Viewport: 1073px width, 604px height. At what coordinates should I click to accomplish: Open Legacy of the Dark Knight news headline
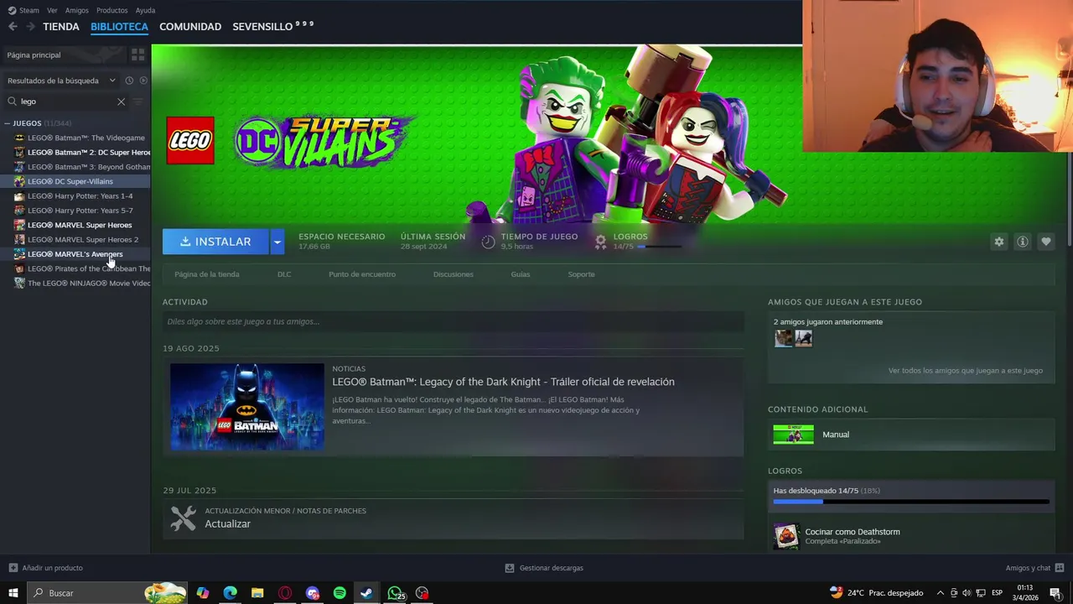(503, 382)
